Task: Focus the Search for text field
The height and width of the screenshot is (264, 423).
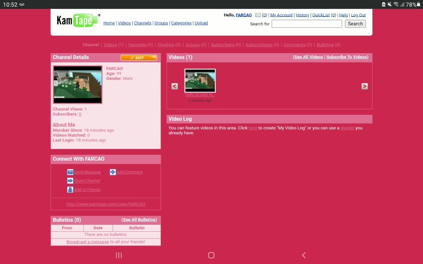Action: (x=307, y=24)
